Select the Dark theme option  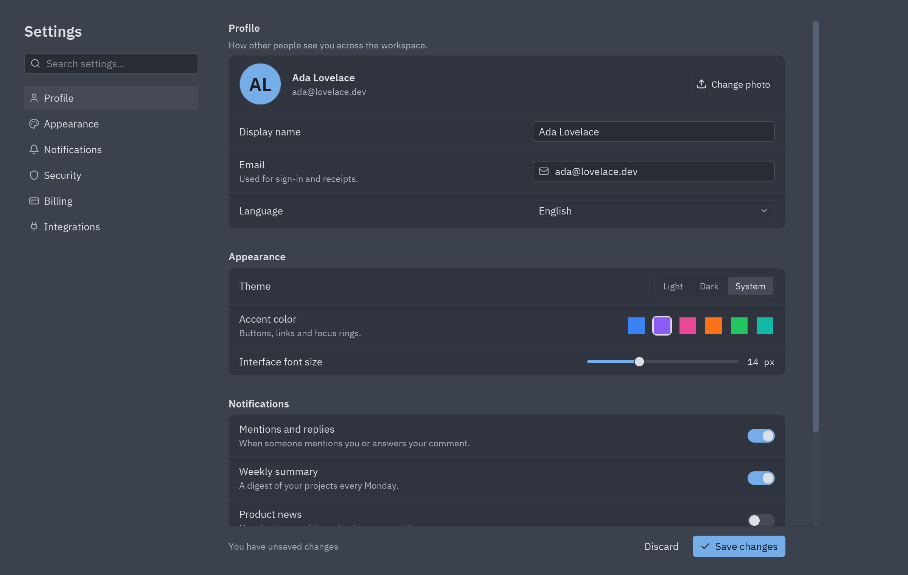tap(709, 286)
